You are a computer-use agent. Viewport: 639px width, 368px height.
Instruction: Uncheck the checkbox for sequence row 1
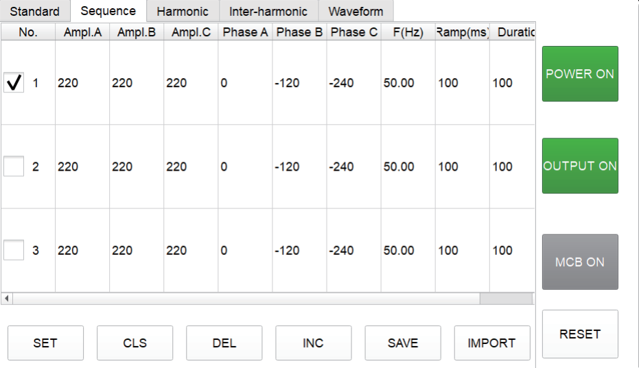coord(14,83)
